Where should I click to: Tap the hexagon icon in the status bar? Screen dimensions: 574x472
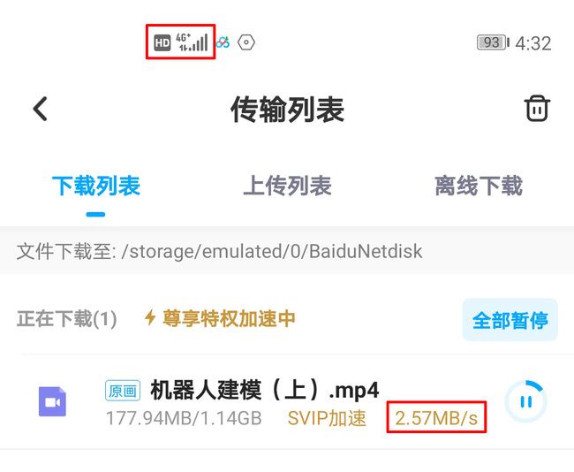[246, 42]
